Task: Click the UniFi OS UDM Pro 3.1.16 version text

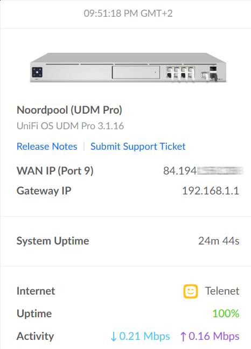Action: tap(71, 126)
